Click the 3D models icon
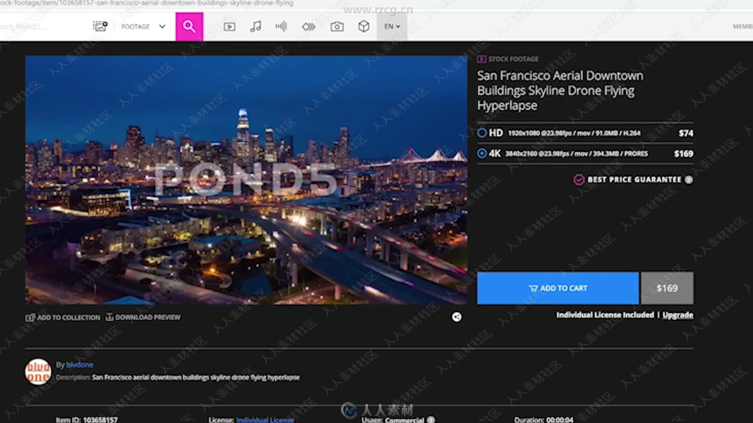 [x=364, y=26]
